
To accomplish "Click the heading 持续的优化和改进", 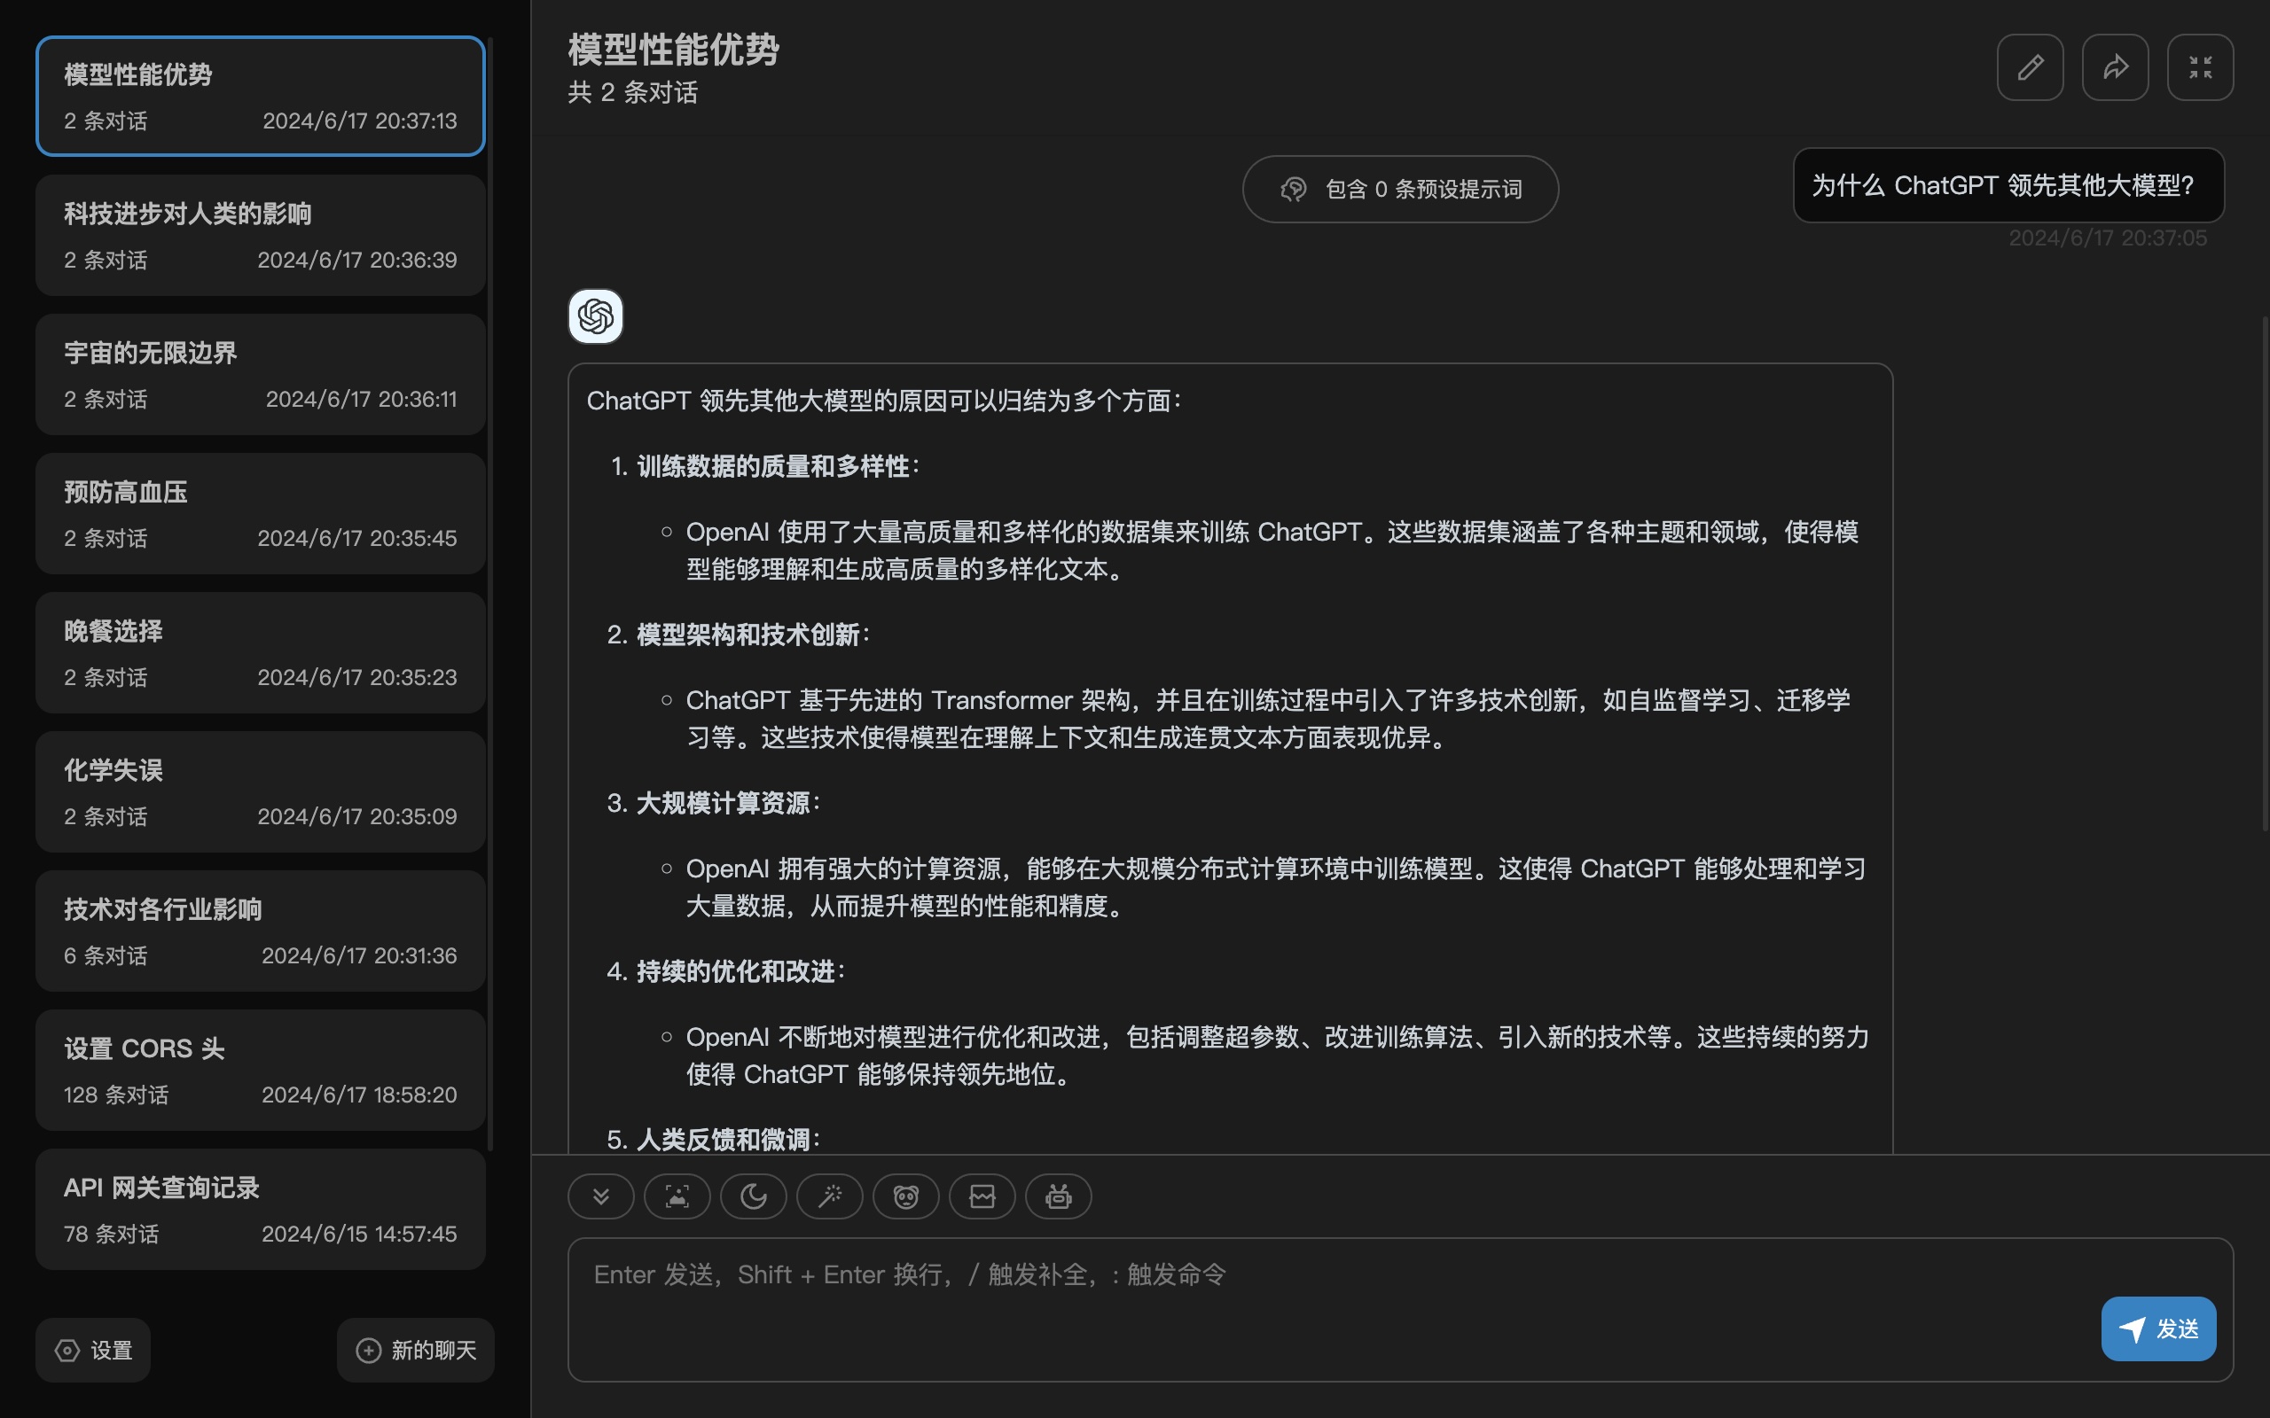I will pyautogui.click(x=735, y=971).
